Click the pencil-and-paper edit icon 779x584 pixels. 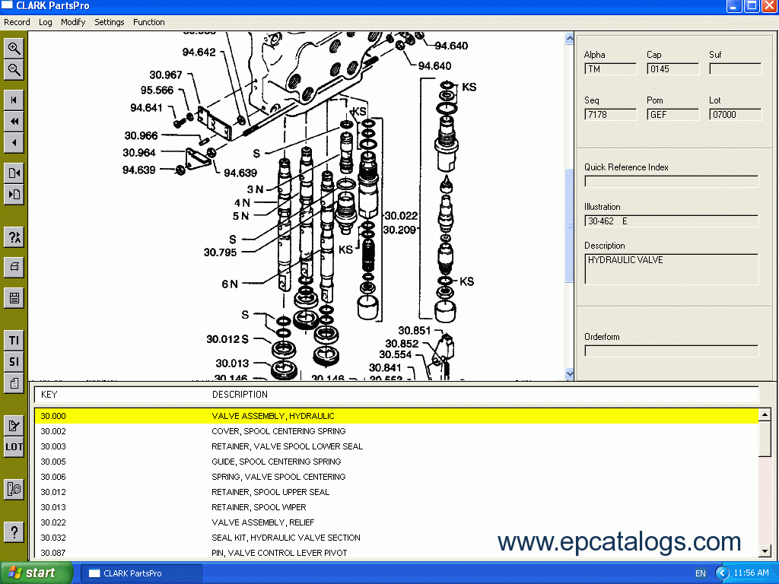(x=14, y=426)
